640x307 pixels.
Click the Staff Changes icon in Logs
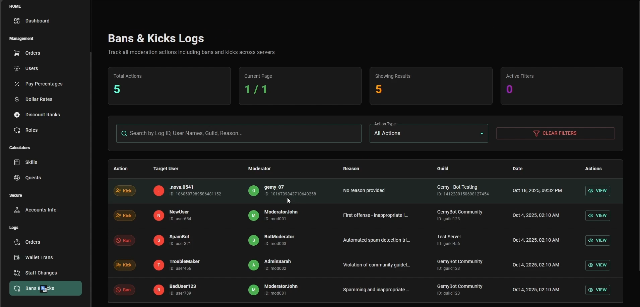tap(17, 273)
